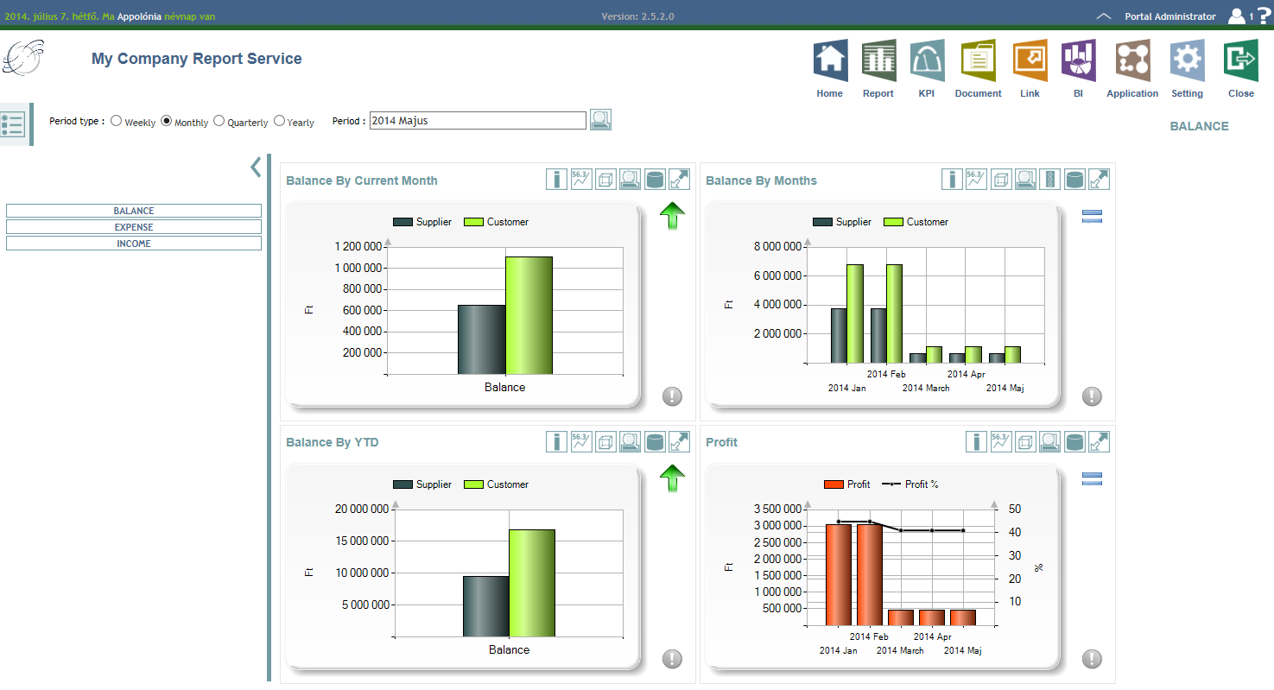Image resolution: width=1274 pixels, height=690 pixels.
Task: Open the BI module icon
Action: (1078, 60)
